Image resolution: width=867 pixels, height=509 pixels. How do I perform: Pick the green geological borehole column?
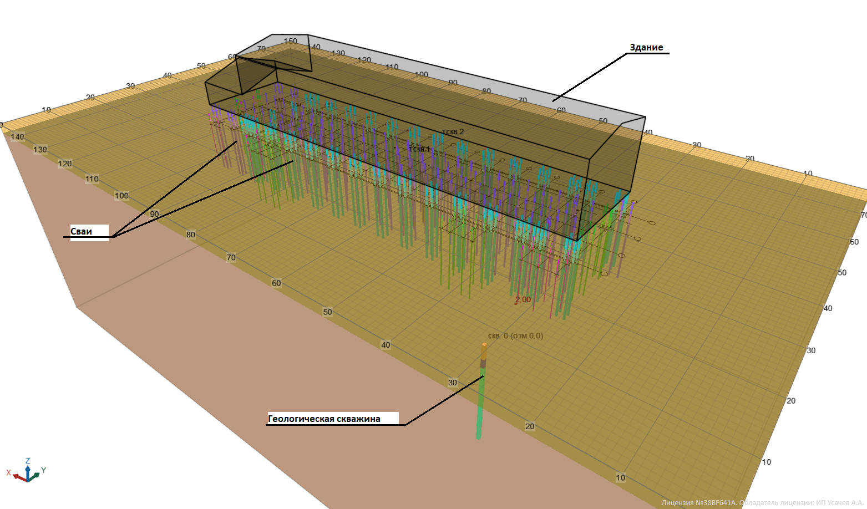point(481,390)
